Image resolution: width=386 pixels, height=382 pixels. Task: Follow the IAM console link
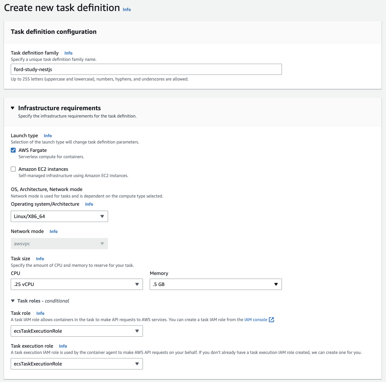tap(256, 320)
